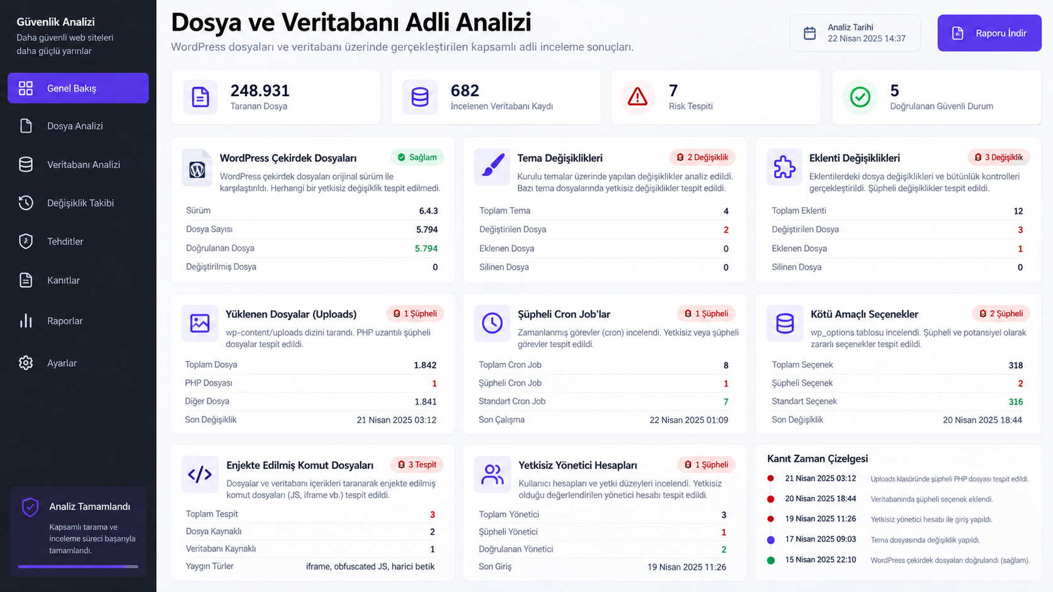Viewport: 1053px width, 592px height.
Task: Select the green marker for 15 Nisan 2025 22:10
Action: (770, 560)
